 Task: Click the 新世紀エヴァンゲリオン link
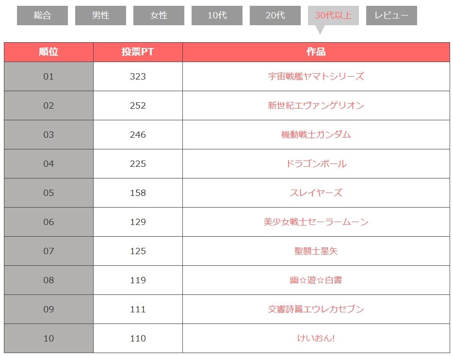click(x=316, y=105)
